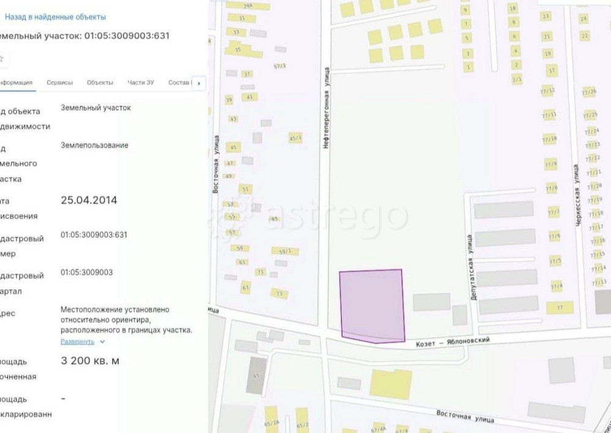Click the 'Назад в найденные объекты' back link

point(55,17)
